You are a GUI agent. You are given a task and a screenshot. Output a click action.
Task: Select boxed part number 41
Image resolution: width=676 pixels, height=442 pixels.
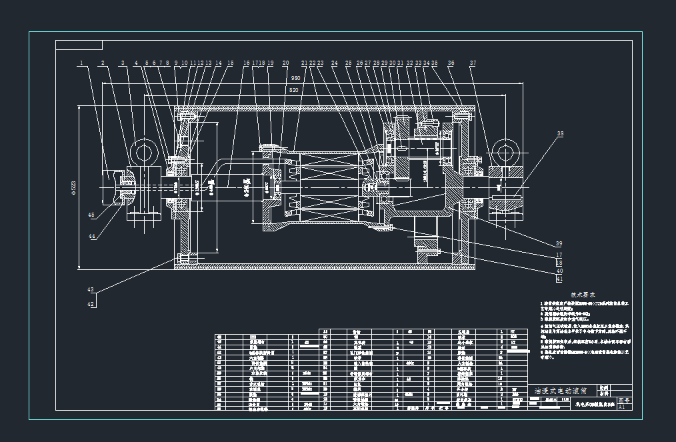pyautogui.click(x=559, y=279)
